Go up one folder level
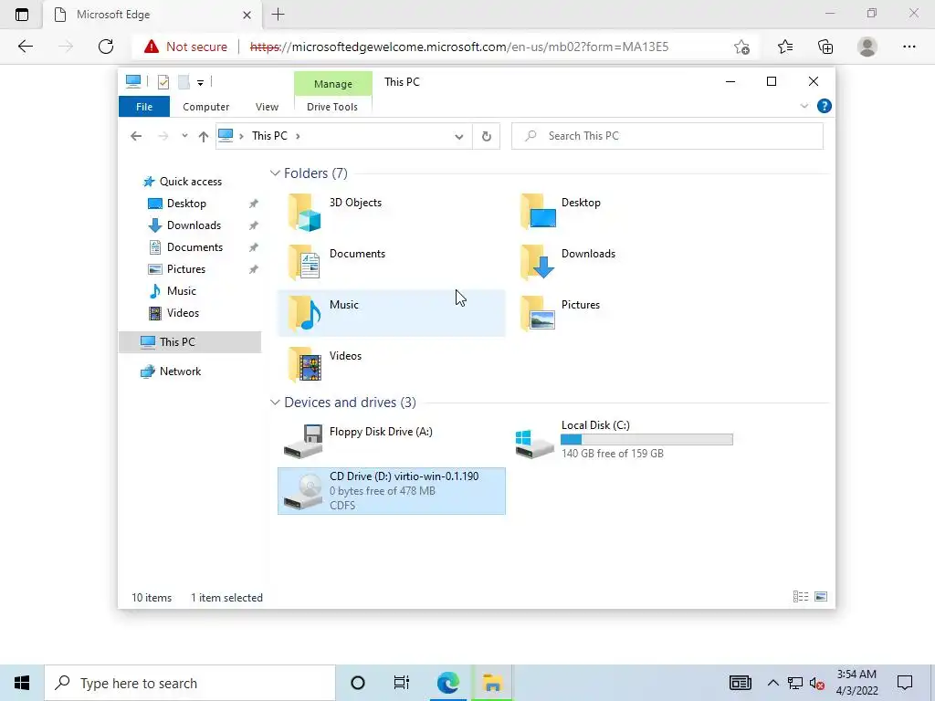Viewport: 935px width, 701px height. coord(204,137)
